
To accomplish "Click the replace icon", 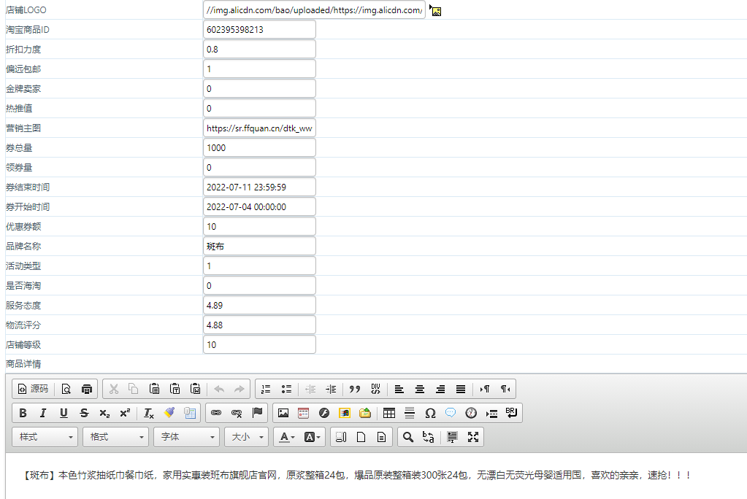I will point(429,437).
